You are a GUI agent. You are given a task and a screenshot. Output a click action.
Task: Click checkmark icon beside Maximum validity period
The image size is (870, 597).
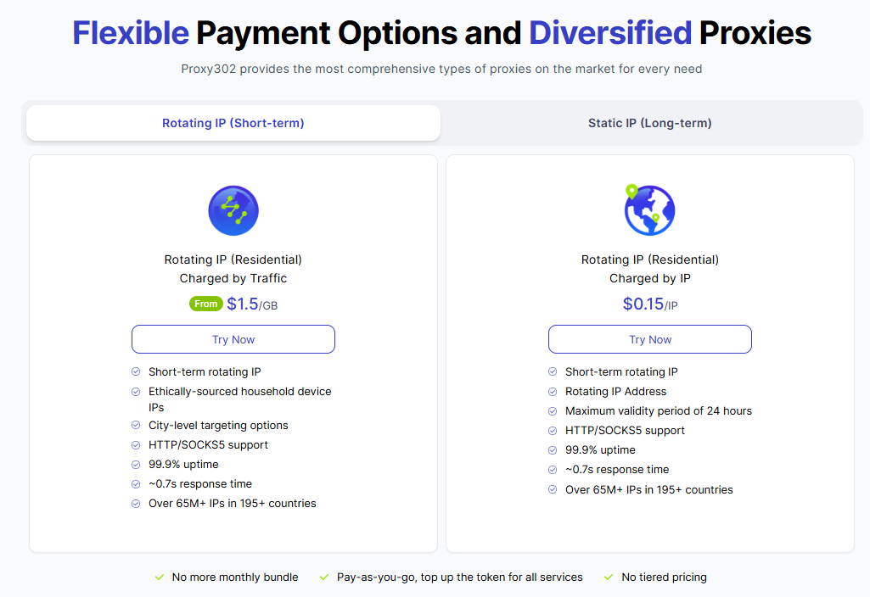[553, 410]
